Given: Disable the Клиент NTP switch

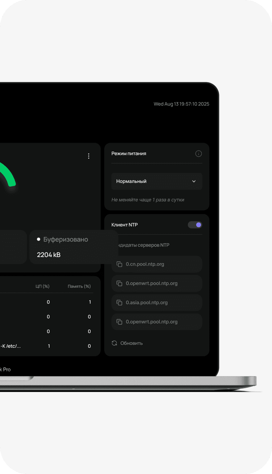Looking at the screenshot, I should pyautogui.click(x=195, y=225).
